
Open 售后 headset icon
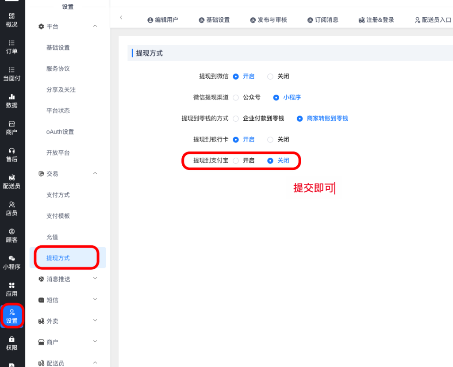pos(12,151)
